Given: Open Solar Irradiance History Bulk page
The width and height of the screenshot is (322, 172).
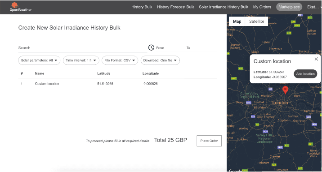Looking at the screenshot, I should pos(224,7).
